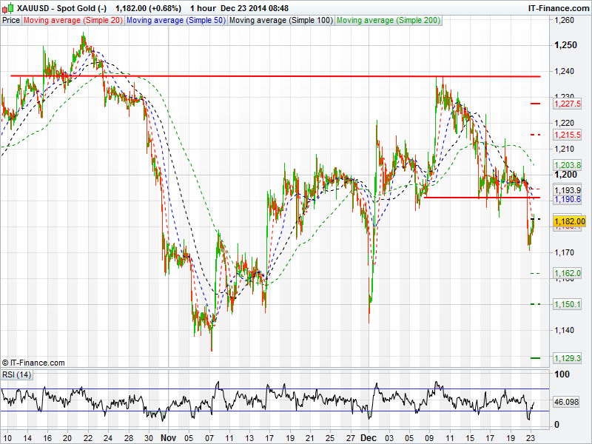Click the Dec label on the time axis

coord(369,437)
